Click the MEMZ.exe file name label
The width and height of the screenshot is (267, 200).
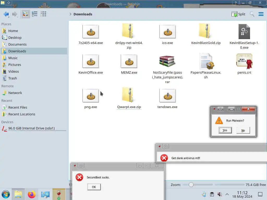(x=129, y=73)
